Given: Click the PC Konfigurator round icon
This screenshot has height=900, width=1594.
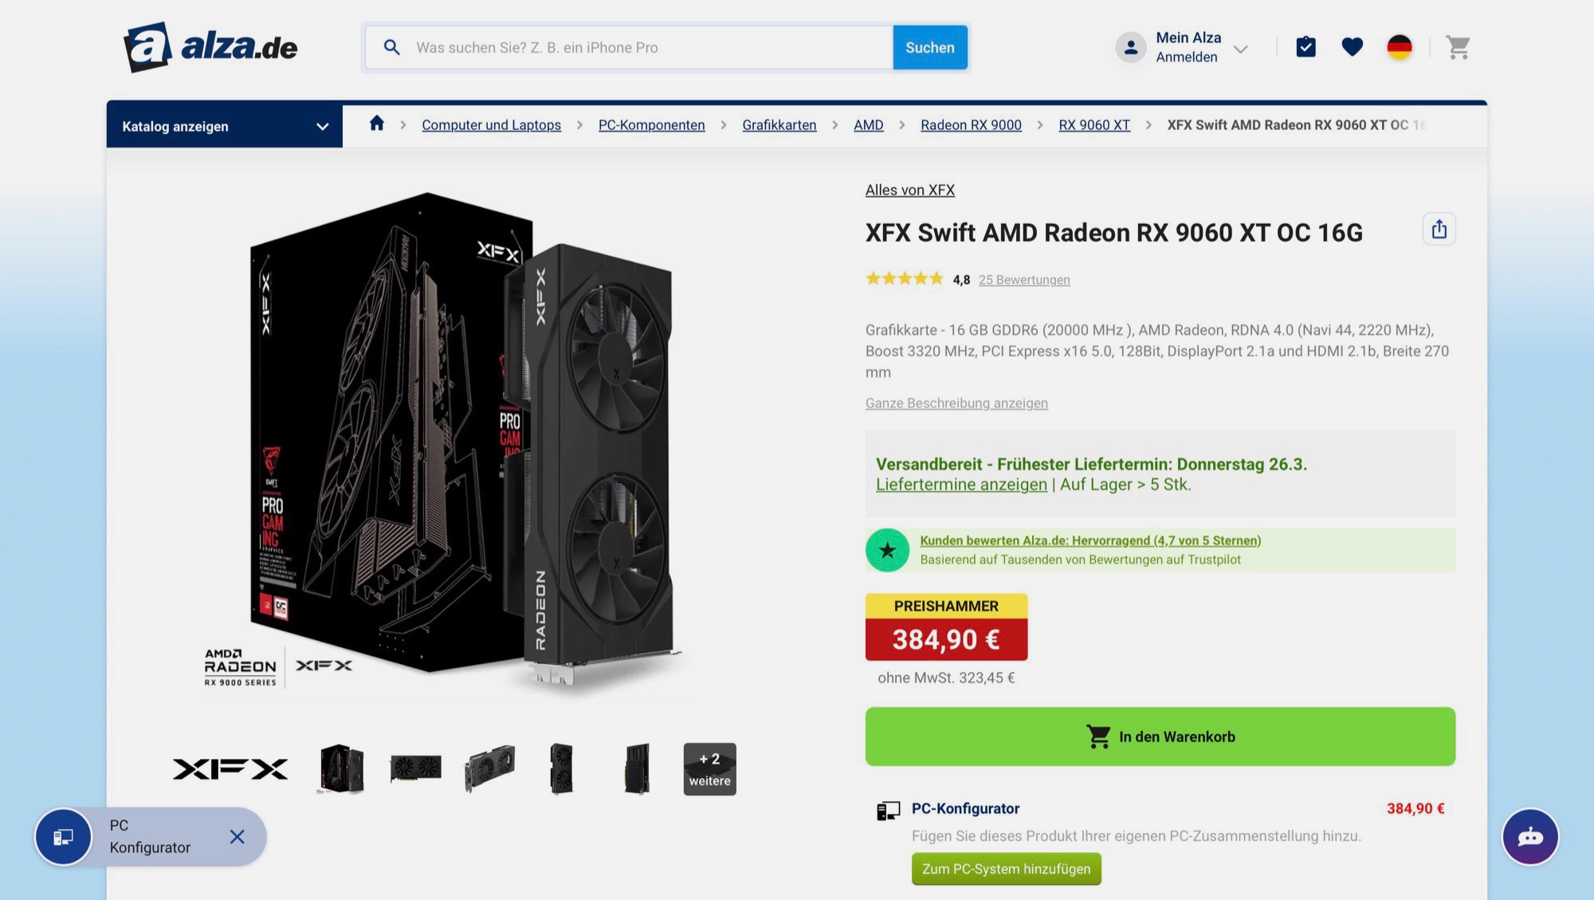Looking at the screenshot, I should point(63,836).
